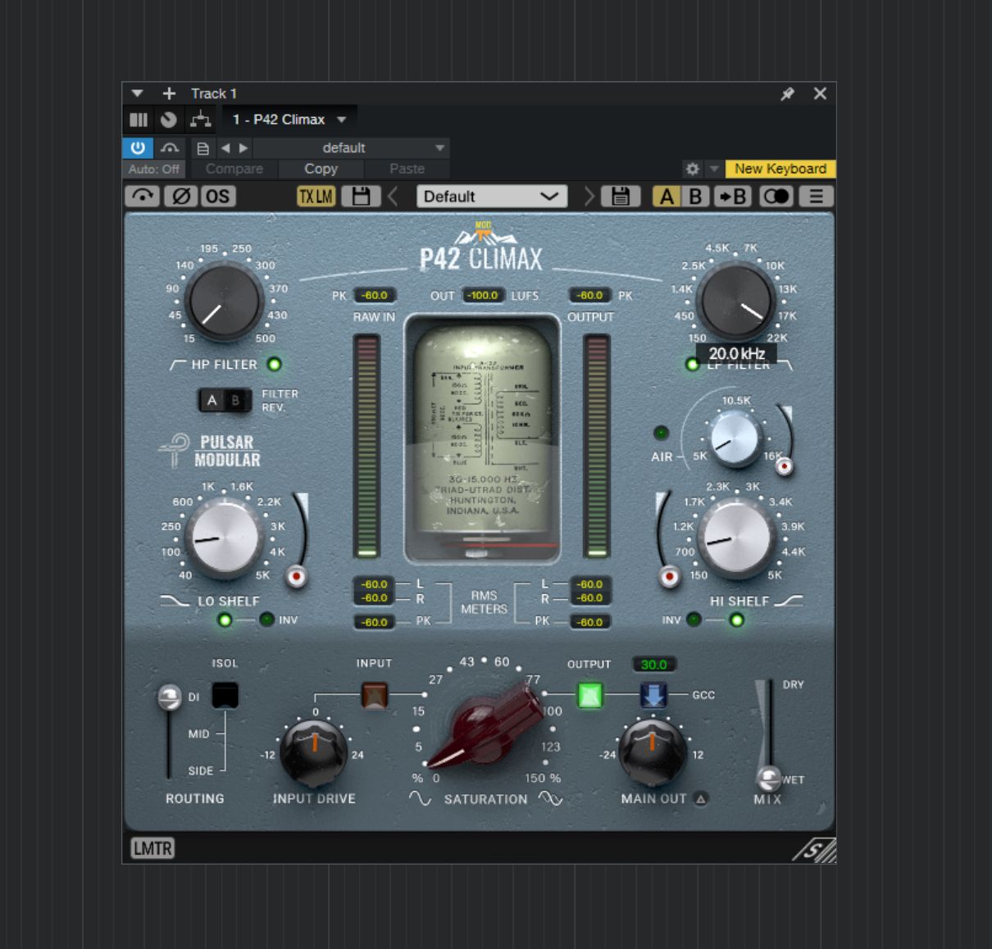Go to next preset with right chevron

pyautogui.click(x=589, y=197)
